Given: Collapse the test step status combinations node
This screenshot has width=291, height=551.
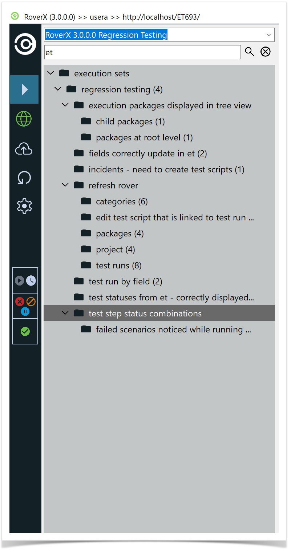Looking at the screenshot, I should [65, 313].
